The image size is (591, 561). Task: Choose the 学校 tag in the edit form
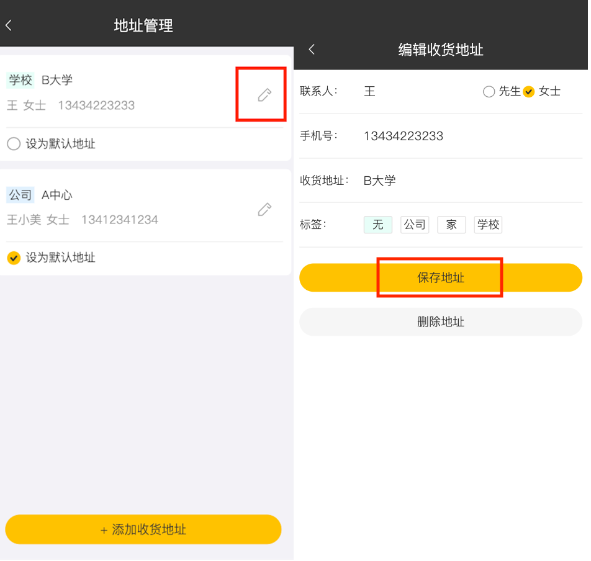488,225
